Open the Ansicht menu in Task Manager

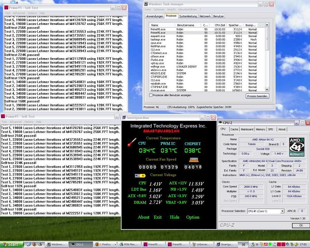[171, 9]
